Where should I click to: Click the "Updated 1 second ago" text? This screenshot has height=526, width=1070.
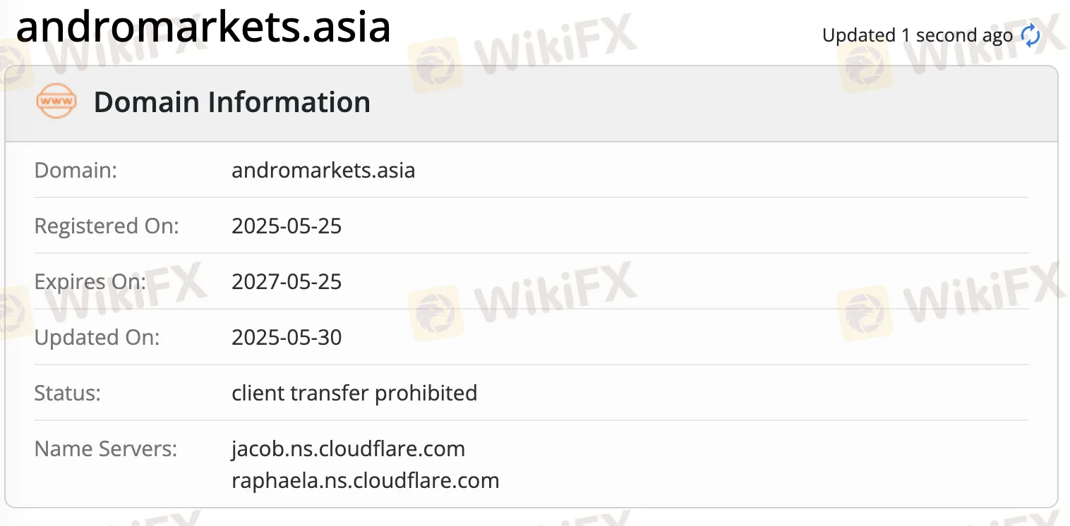[x=917, y=35]
